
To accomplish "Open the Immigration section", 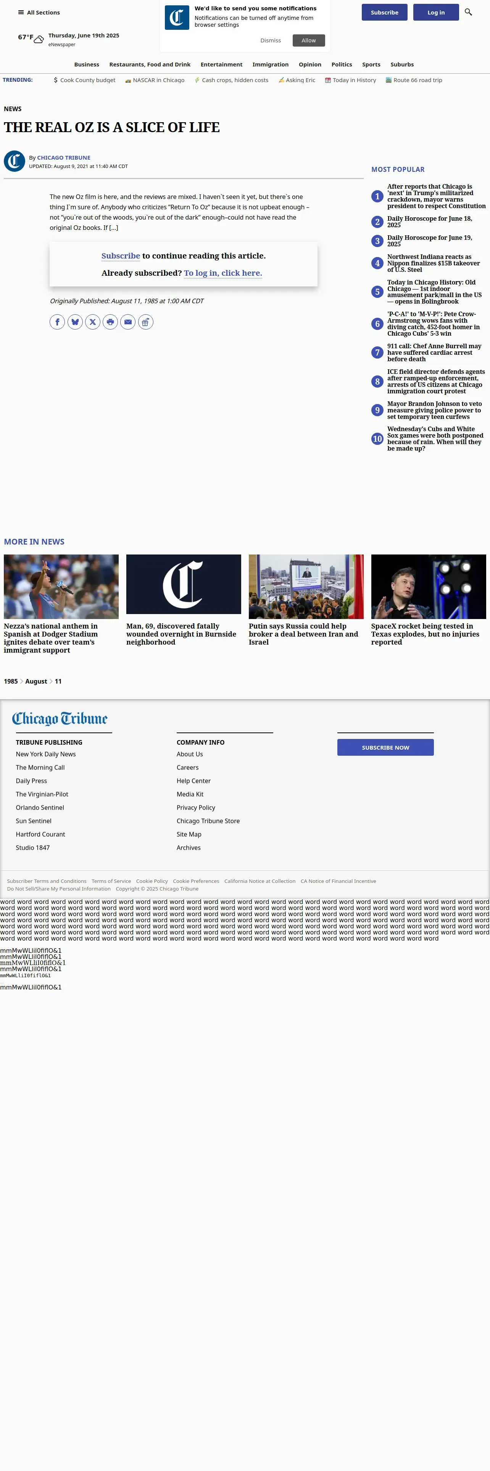I will point(271,65).
